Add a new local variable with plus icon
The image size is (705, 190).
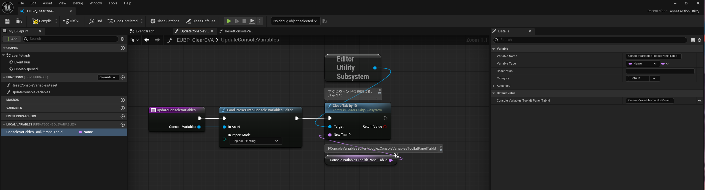click(x=123, y=125)
